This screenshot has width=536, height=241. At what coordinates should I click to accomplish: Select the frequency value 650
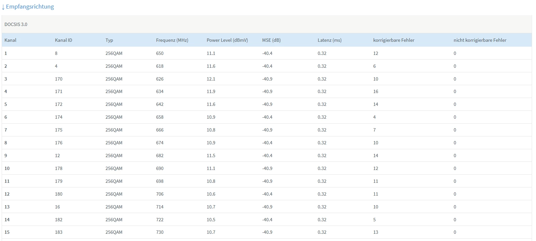pos(160,53)
